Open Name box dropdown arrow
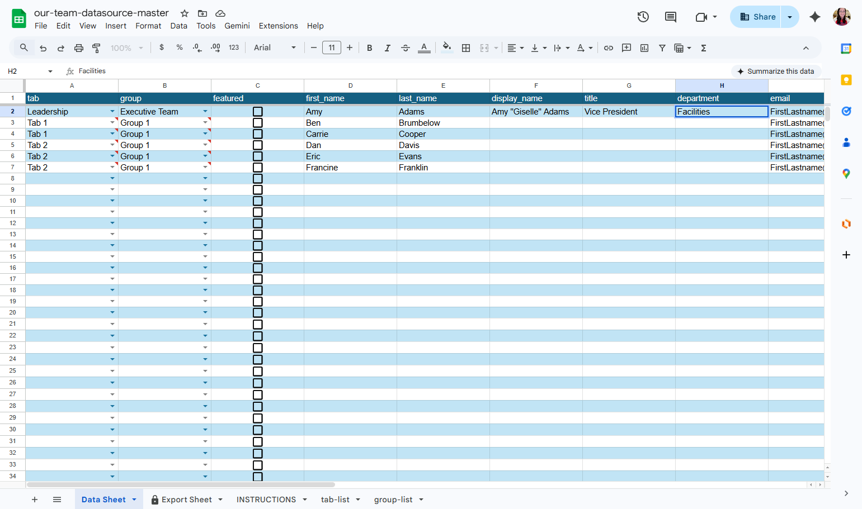This screenshot has width=862, height=509. pos(50,72)
